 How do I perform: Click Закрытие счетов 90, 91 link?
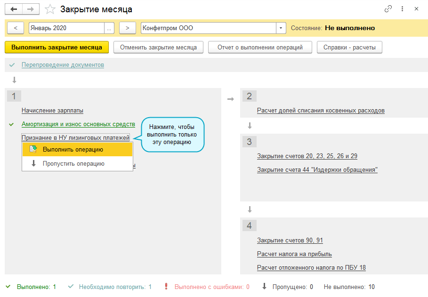tap(290, 241)
